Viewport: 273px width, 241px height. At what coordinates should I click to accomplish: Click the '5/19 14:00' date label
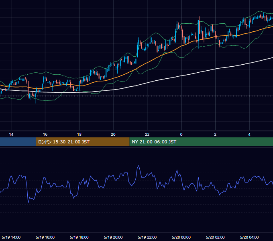[11, 237]
